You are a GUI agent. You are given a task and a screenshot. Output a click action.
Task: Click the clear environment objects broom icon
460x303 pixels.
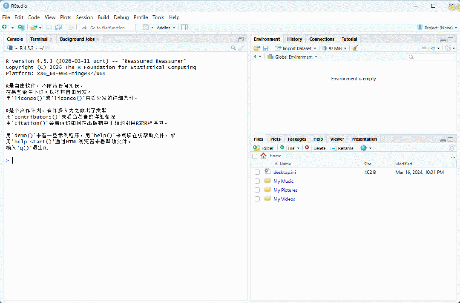click(355, 48)
